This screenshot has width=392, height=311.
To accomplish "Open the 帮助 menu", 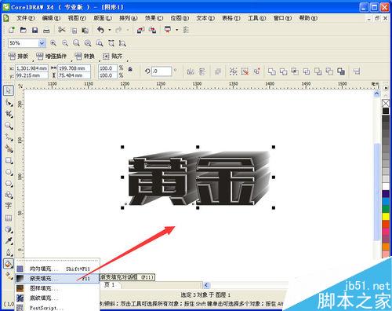I will pyautogui.click(x=308, y=18).
